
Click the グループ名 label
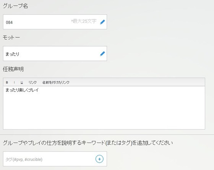[15, 6]
